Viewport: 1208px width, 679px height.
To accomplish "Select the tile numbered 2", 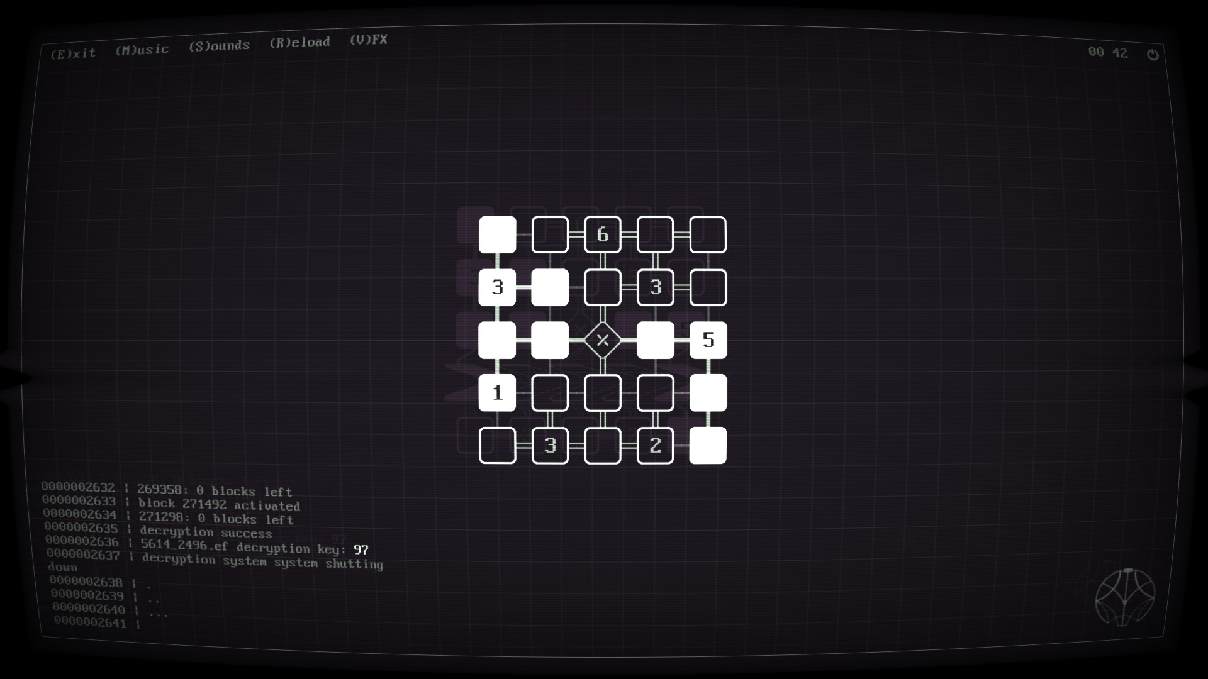I will (656, 446).
